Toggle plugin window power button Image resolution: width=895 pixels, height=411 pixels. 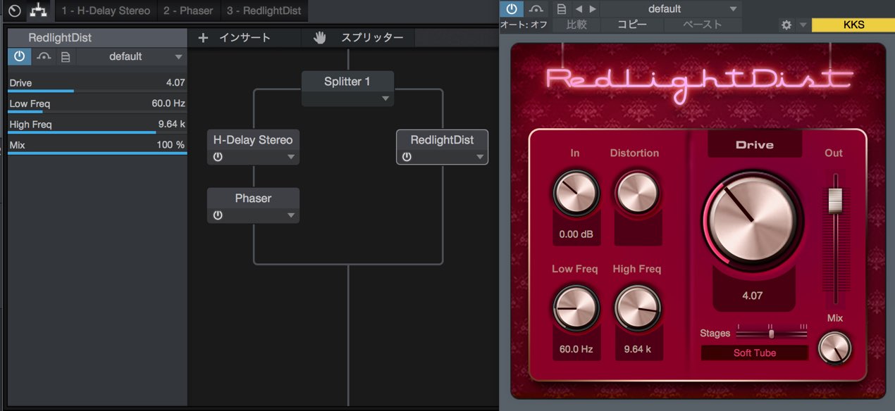(511, 8)
